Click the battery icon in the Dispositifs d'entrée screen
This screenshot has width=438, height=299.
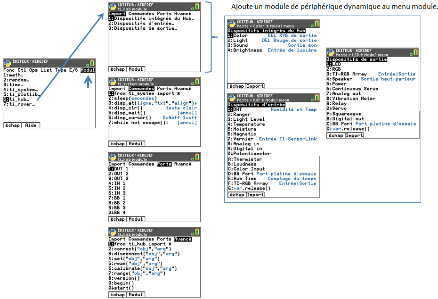point(316,98)
